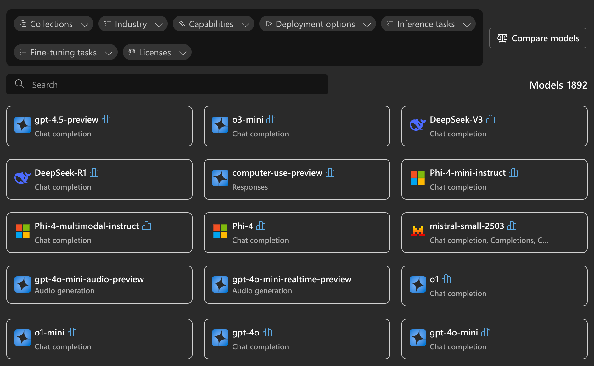The width and height of the screenshot is (594, 366).
Task: Click into the Search models field
Action: [x=167, y=84]
